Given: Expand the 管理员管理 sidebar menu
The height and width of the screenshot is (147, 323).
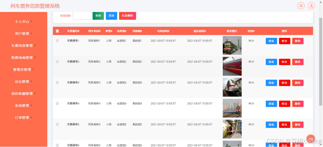Looking at the screenshot, I should [24, 69].
